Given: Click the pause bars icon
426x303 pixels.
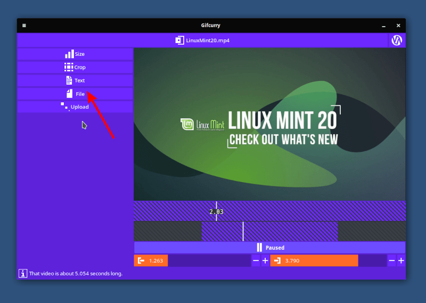Looking at the screenshot, I should click(x=259, y=248).
